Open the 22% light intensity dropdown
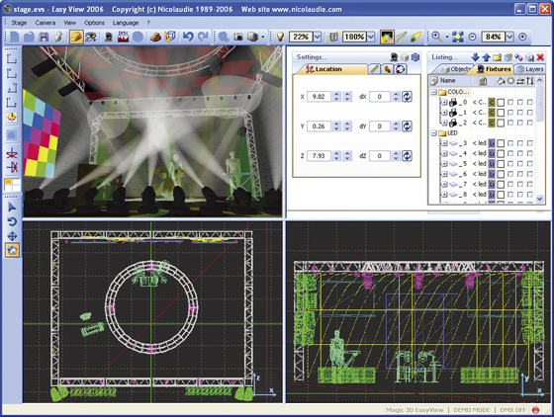 coord(318,37)
